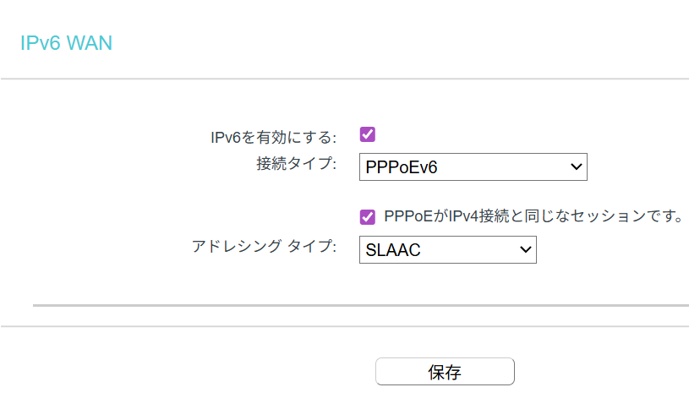
Task: Select the SLAAC value text
Action: (x=393, y=250)
